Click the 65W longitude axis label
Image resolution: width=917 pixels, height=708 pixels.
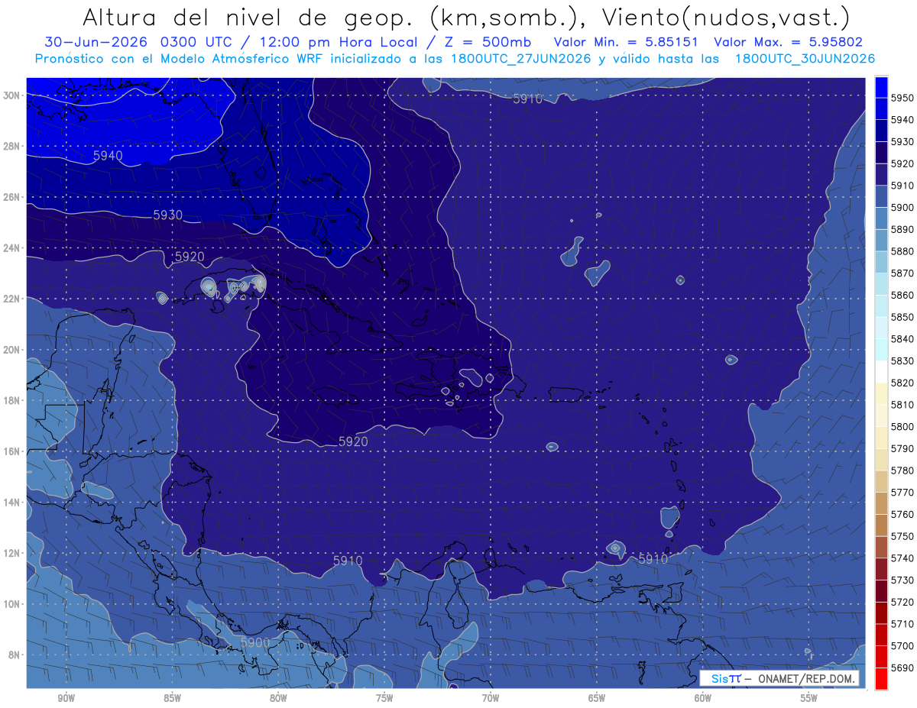(597, 698)
